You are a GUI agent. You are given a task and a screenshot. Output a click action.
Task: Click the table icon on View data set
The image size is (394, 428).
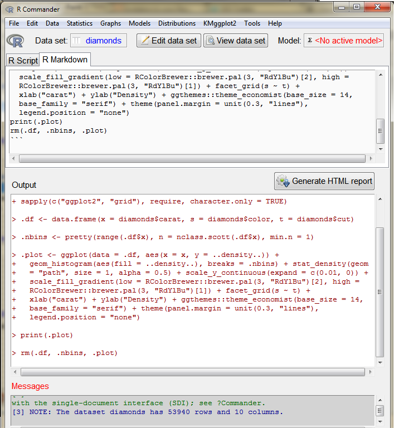(x=210, y=41)
